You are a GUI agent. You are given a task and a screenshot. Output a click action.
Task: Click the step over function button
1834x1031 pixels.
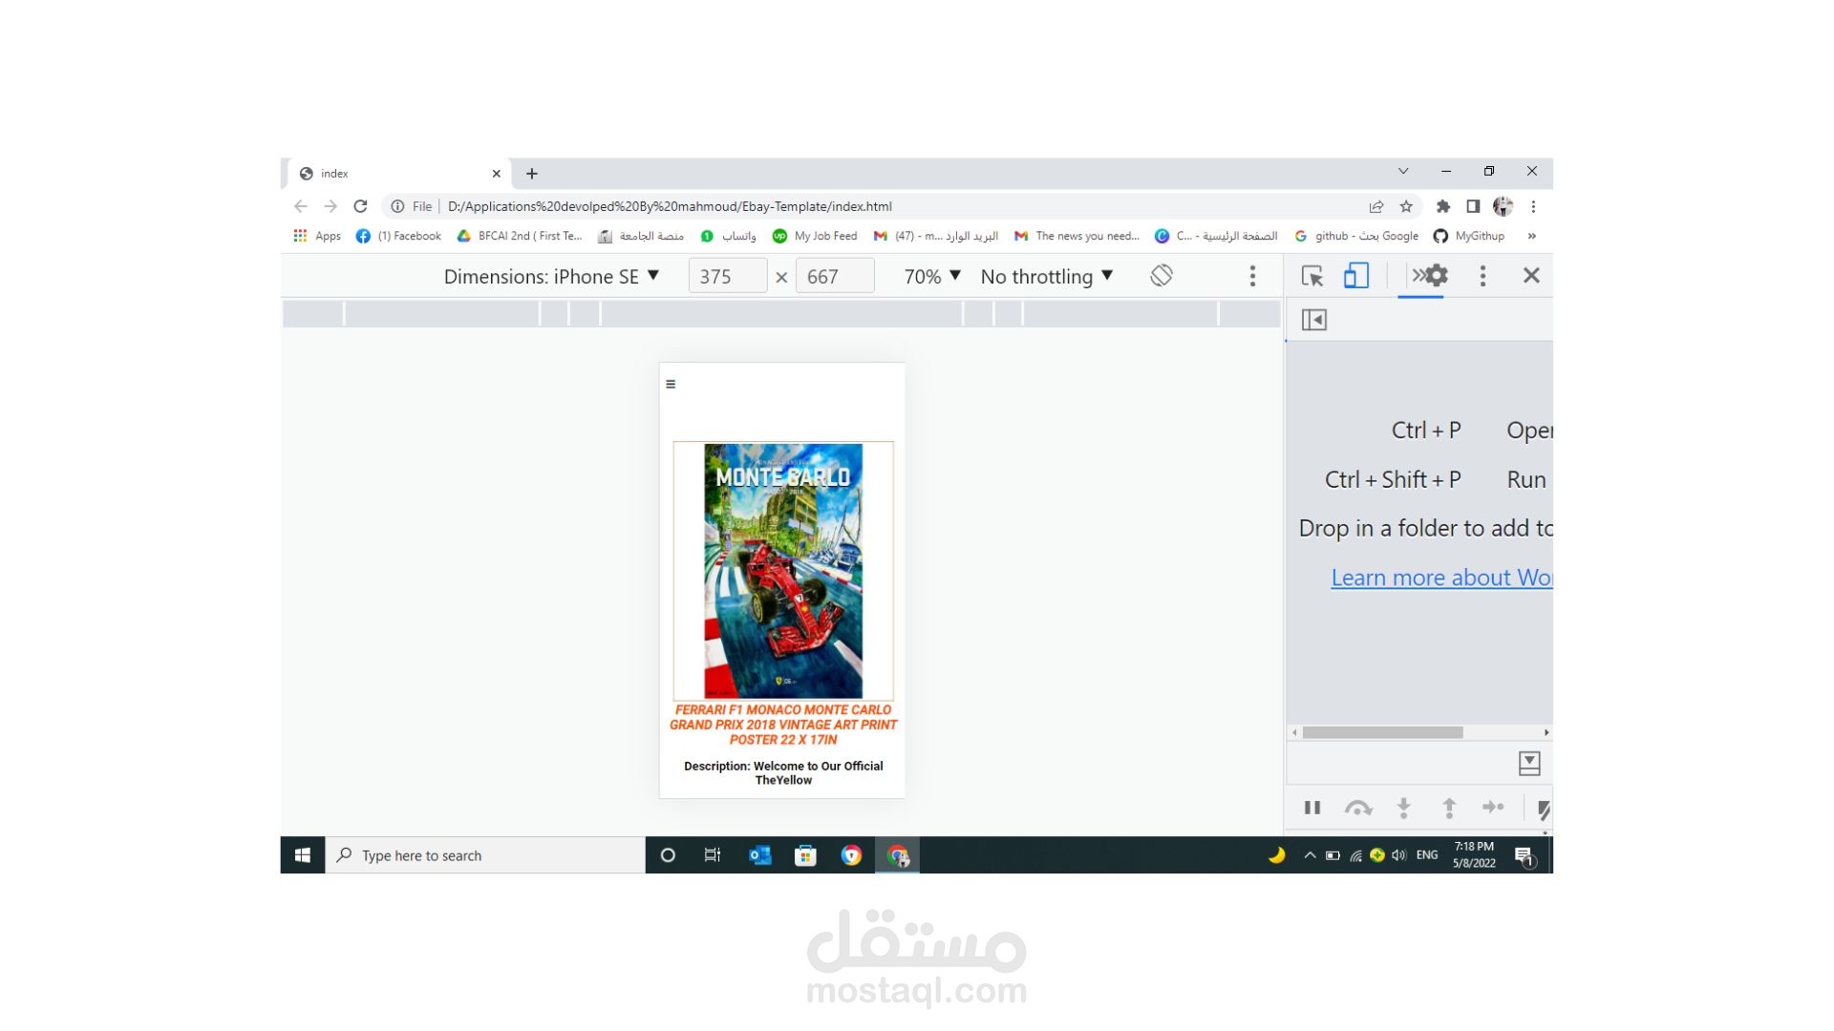tap(1357, 809)
